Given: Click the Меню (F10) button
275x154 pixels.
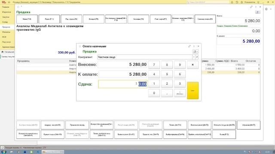Looking at the screenshot, I should pyautogui.click(x=27, y=19).
